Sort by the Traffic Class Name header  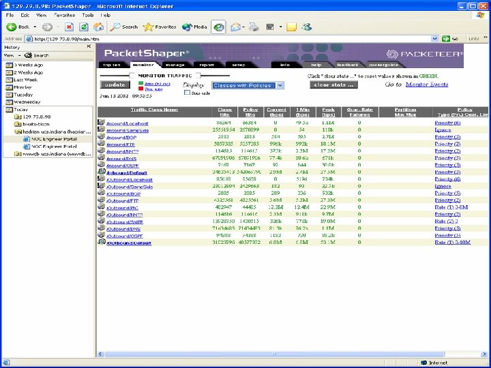[154, 110]
